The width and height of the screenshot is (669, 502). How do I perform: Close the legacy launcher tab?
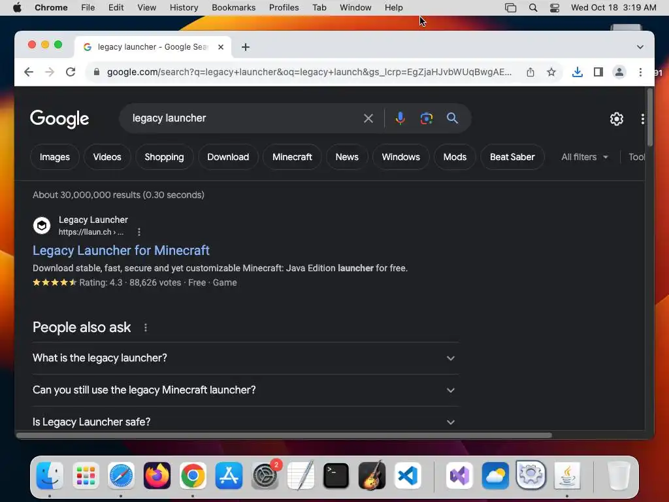pos(221,47)
